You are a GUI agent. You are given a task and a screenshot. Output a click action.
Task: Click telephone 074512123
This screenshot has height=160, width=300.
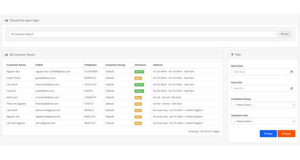(x=90, y=85)
